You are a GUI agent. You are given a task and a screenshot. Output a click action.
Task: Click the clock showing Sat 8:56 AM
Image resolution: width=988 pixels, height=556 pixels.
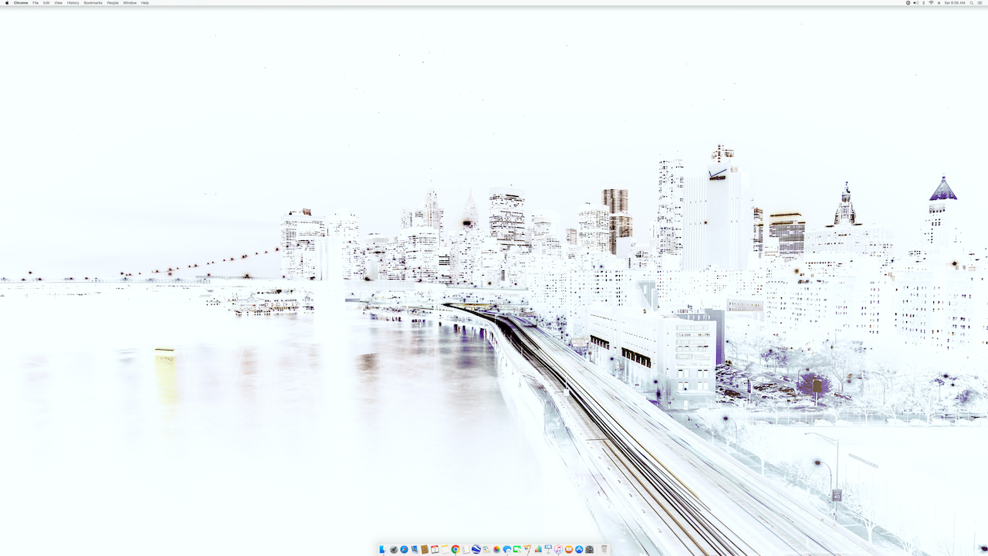pos(955,3)
